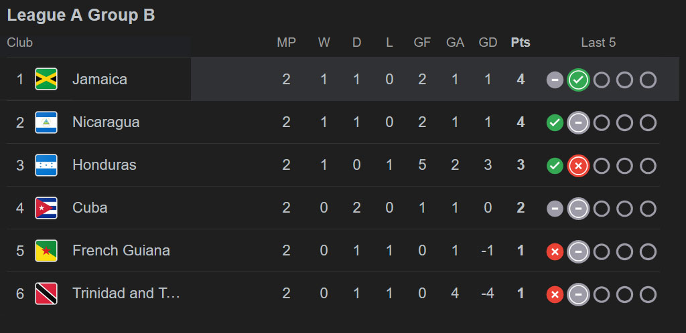Click the Honduras flag icon
The width and height of the screenshot is (686, 333).
tap(46, 165)
